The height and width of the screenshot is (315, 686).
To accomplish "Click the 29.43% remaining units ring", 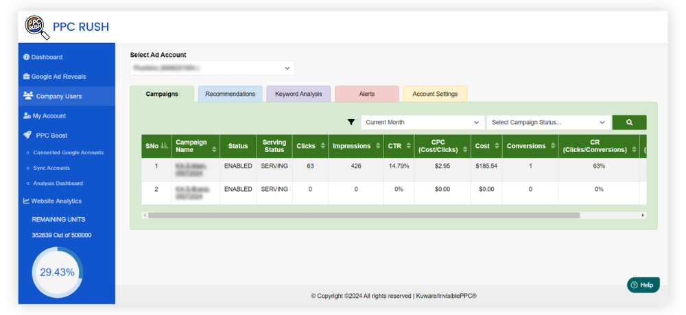I will [58, 272].
